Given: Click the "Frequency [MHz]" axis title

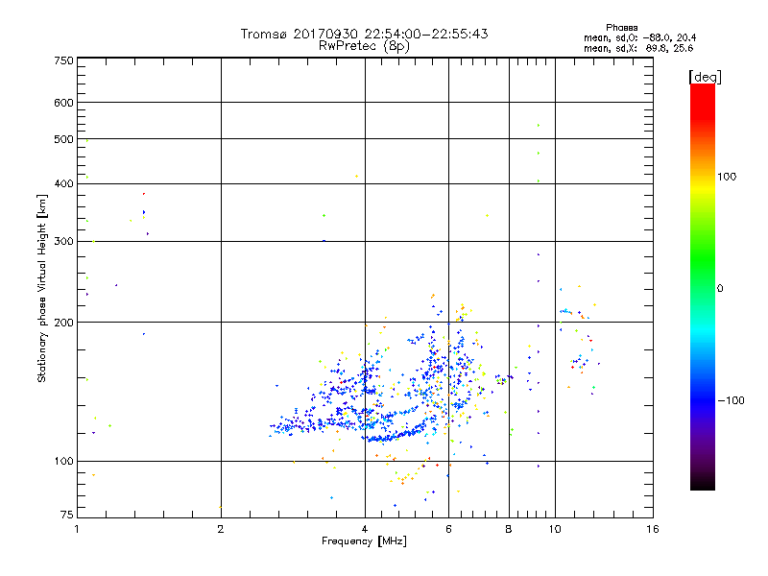Looking at the screenshot, I should coord(364,541).
